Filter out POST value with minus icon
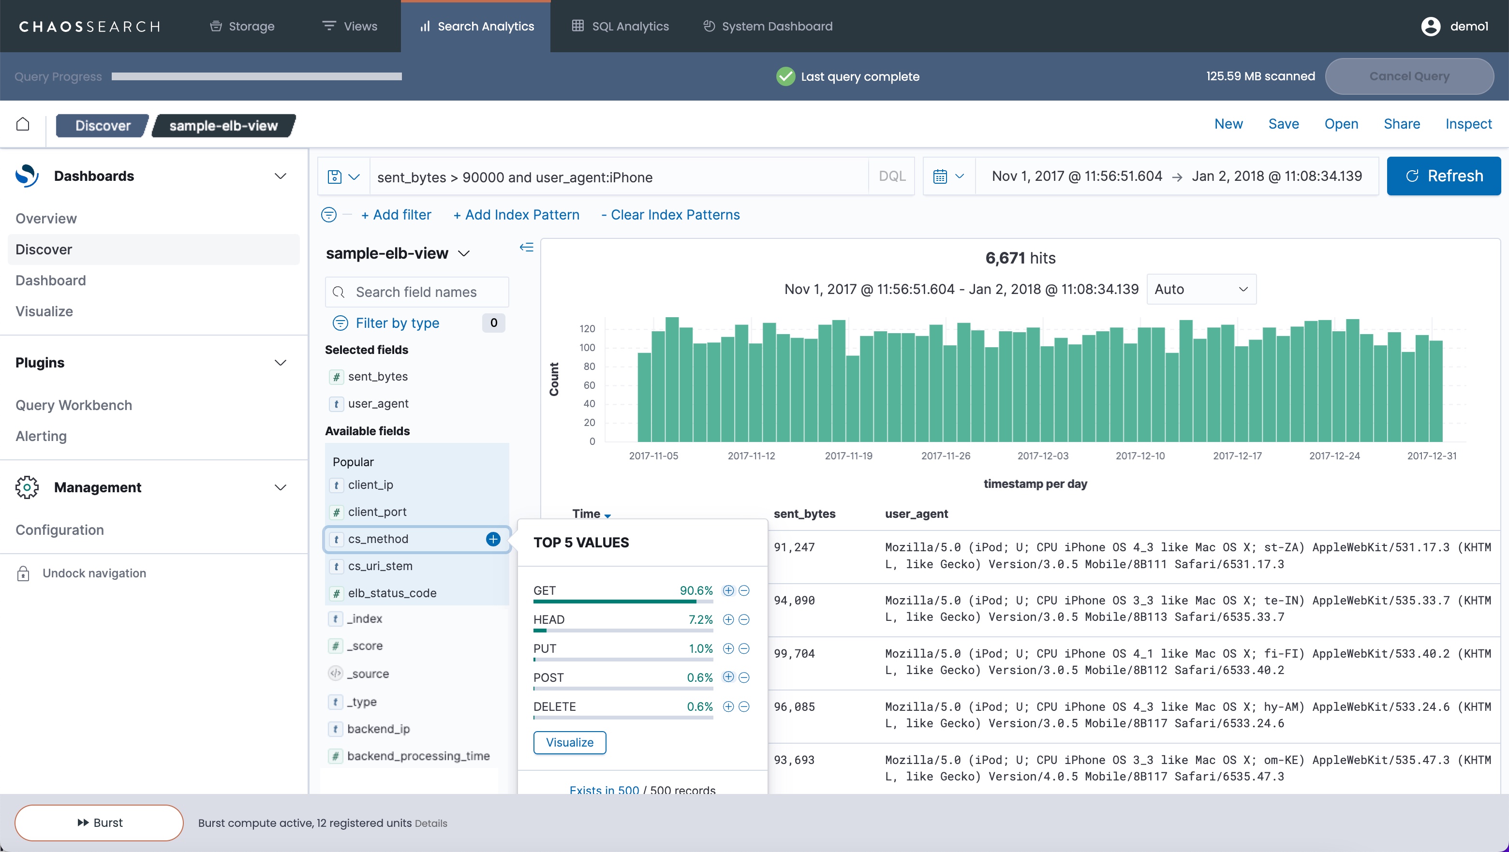The height and width of the screenshot is (852, 1509). tap(744, 677)
